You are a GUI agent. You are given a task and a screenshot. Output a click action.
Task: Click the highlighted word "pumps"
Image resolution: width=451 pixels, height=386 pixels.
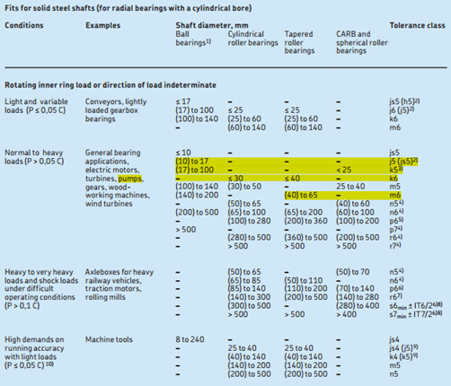tap(130, 179)
